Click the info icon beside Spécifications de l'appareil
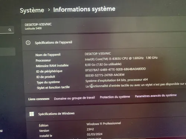 tap(28, 43)
